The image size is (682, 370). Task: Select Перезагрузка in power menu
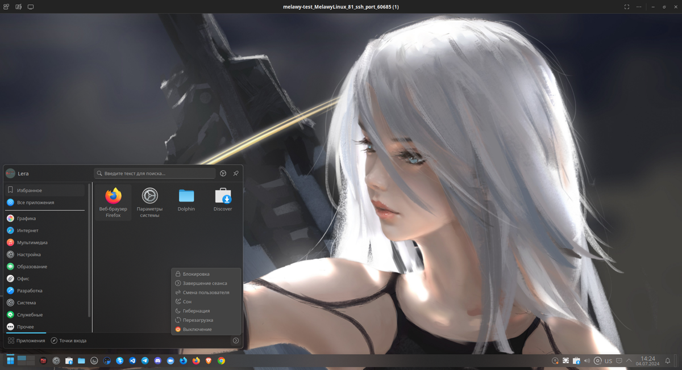point(206,320)
